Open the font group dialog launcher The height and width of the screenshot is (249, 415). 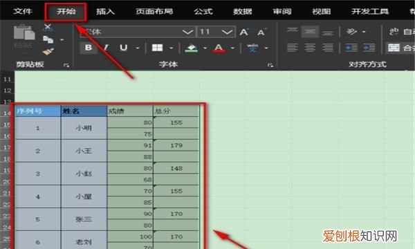point(270,65)
